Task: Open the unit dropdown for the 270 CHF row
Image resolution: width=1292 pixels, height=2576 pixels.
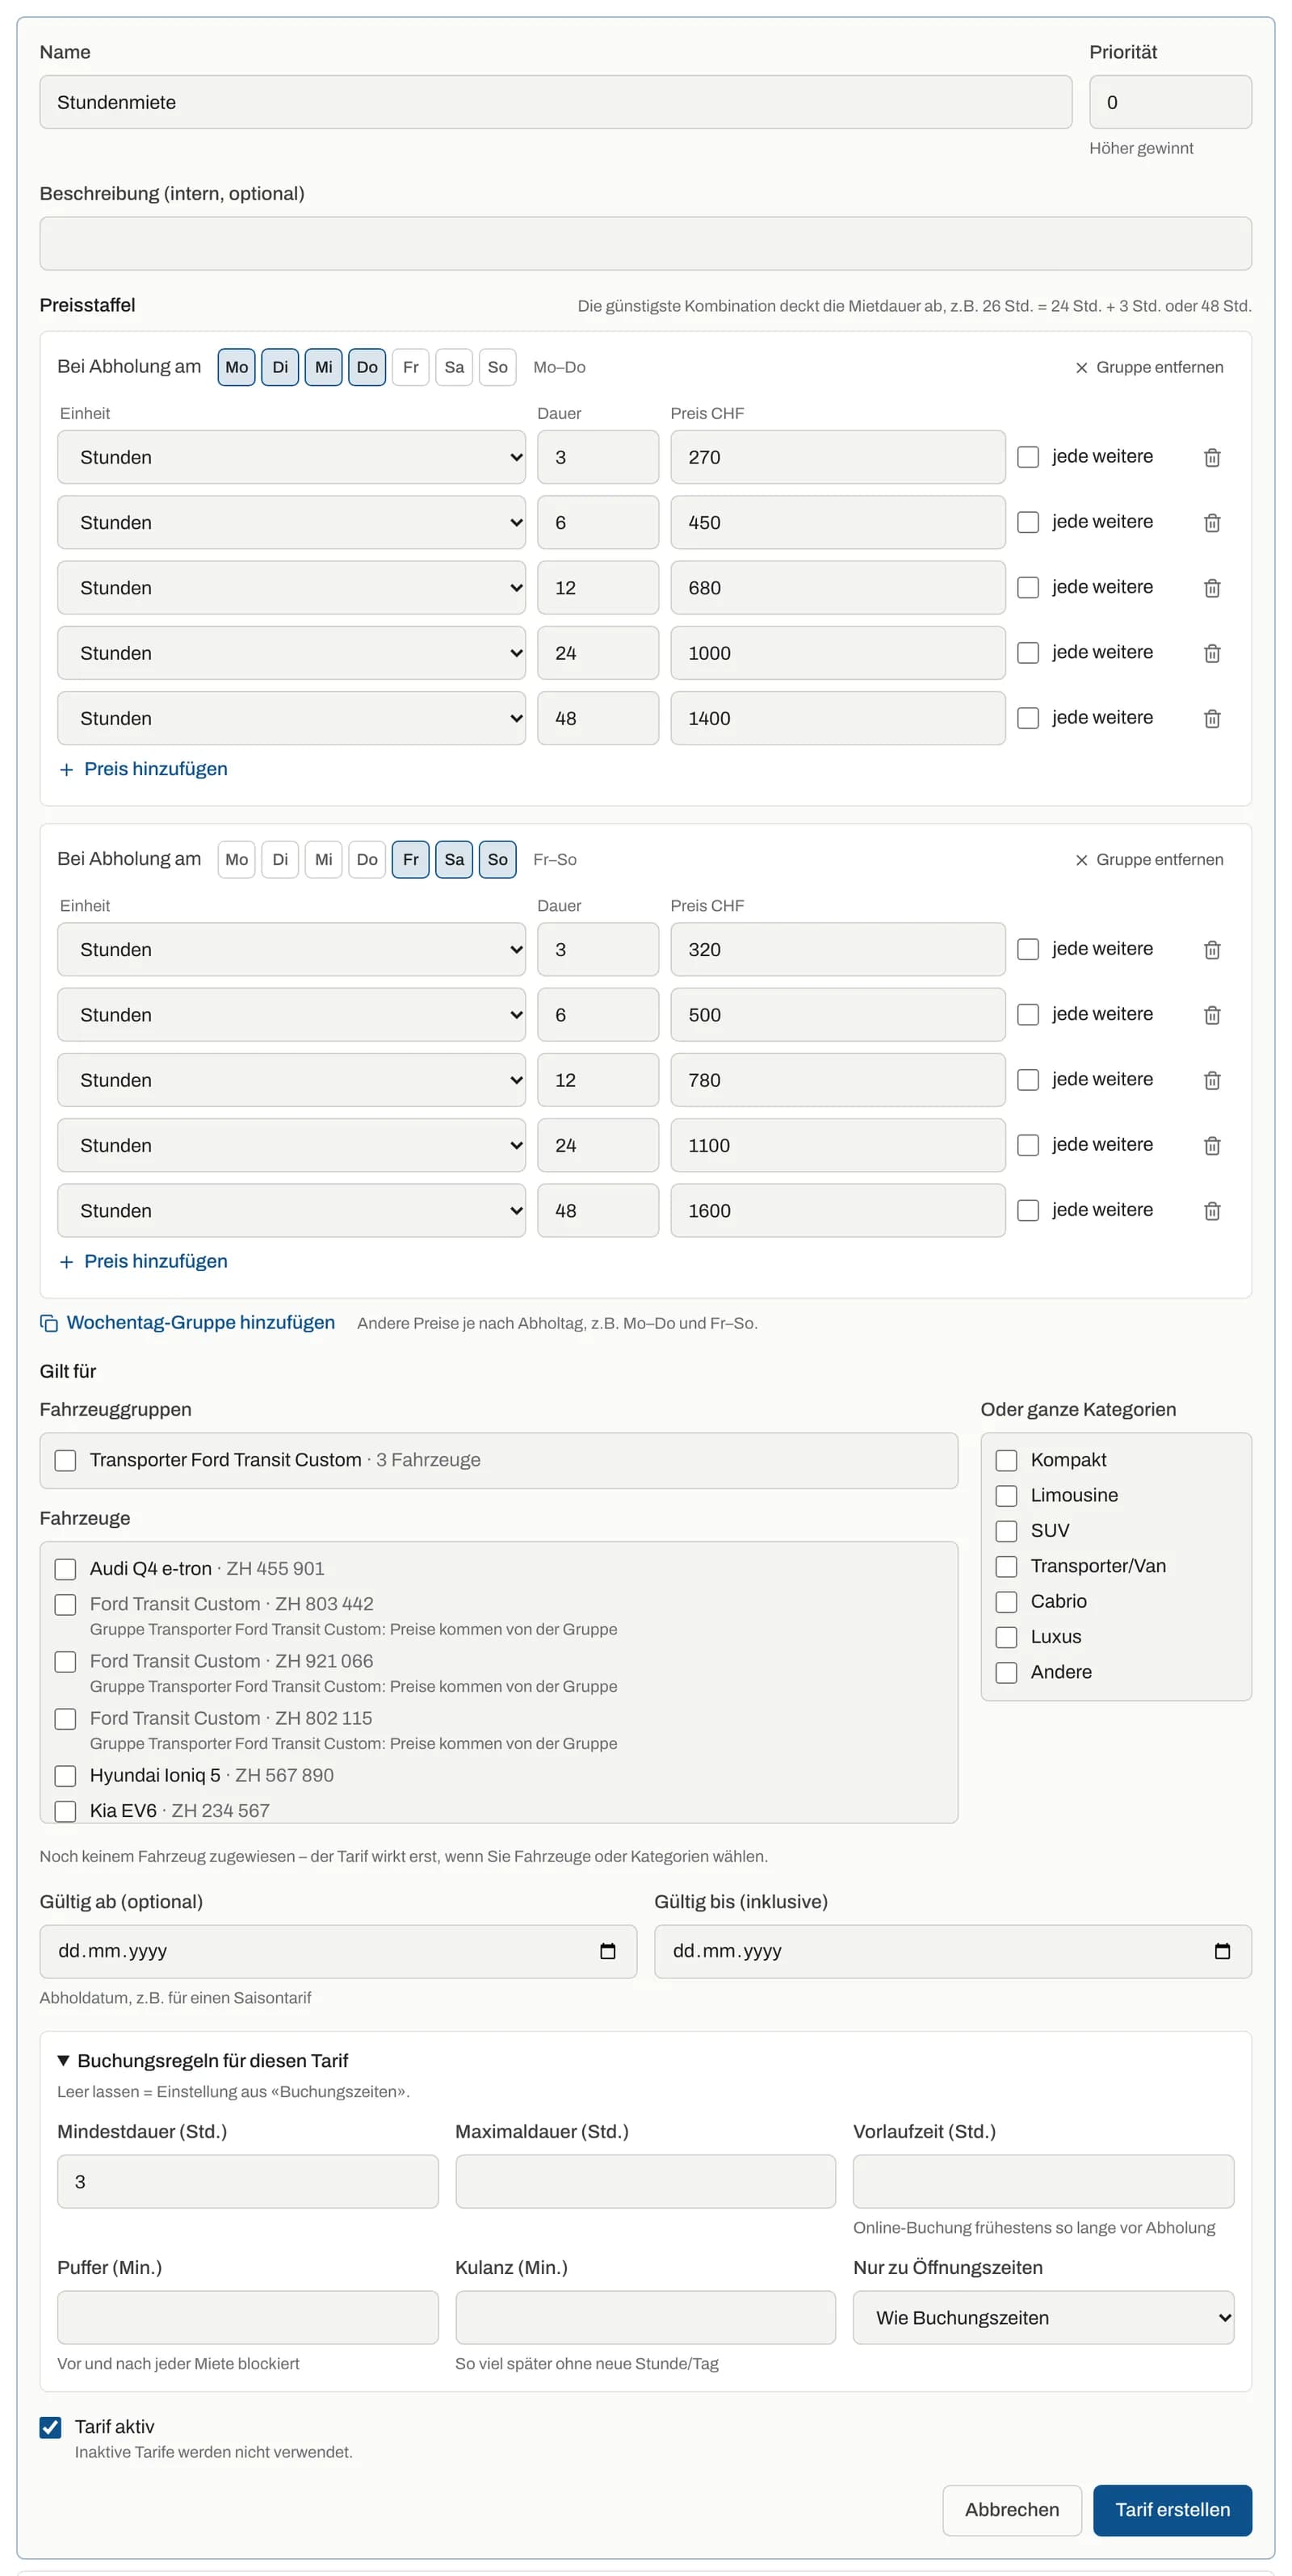Action: 291,457
